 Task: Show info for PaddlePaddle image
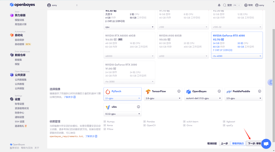point(259,91)
